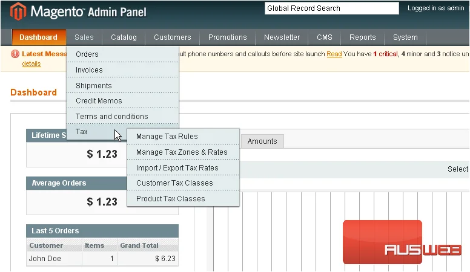Image resolution: width=470 pixels, height=272 pixels.
Task: Choose Manage Tax Rules
Action: point(183,137)
